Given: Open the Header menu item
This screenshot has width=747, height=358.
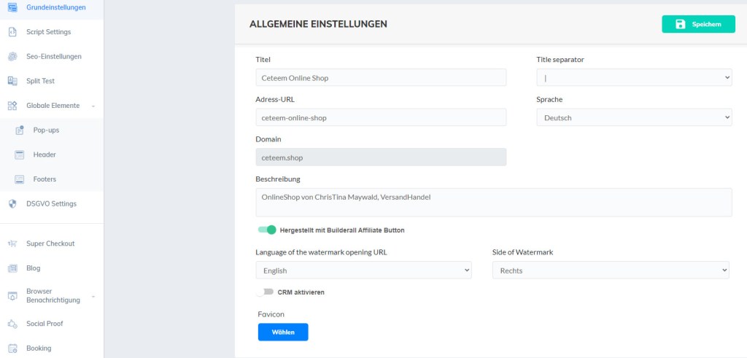Looking at the screenshot, I should [44, 155].
